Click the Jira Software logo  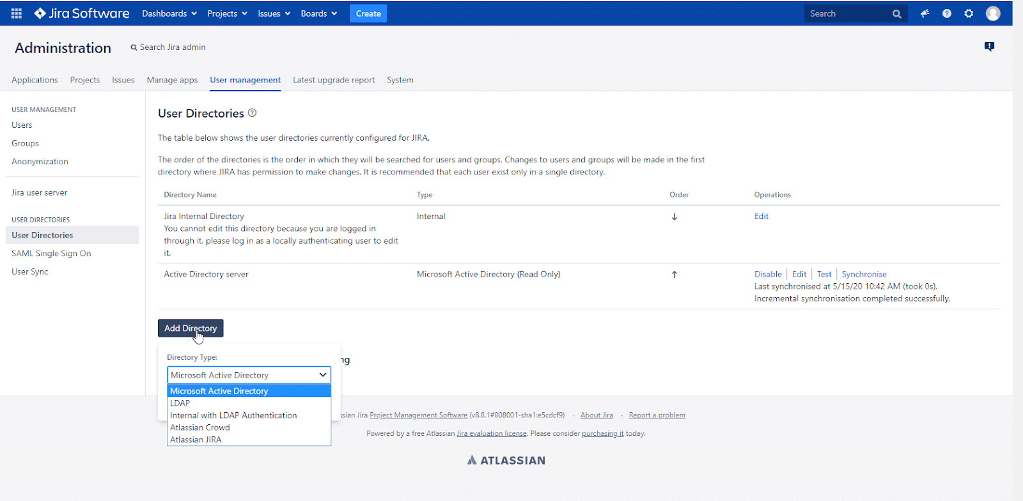point(82,13)
